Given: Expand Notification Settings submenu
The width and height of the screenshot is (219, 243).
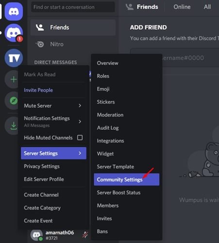Looking at the screenshot, I should click(80, 121).
